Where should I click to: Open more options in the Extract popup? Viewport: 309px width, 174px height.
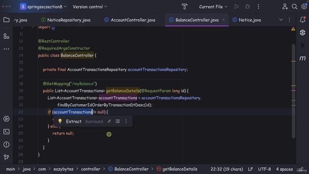pos(126,121)
